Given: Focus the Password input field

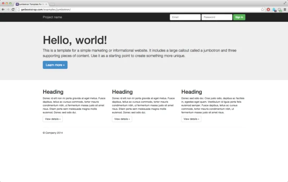Looking at the screenshot, I should (217, 17).
